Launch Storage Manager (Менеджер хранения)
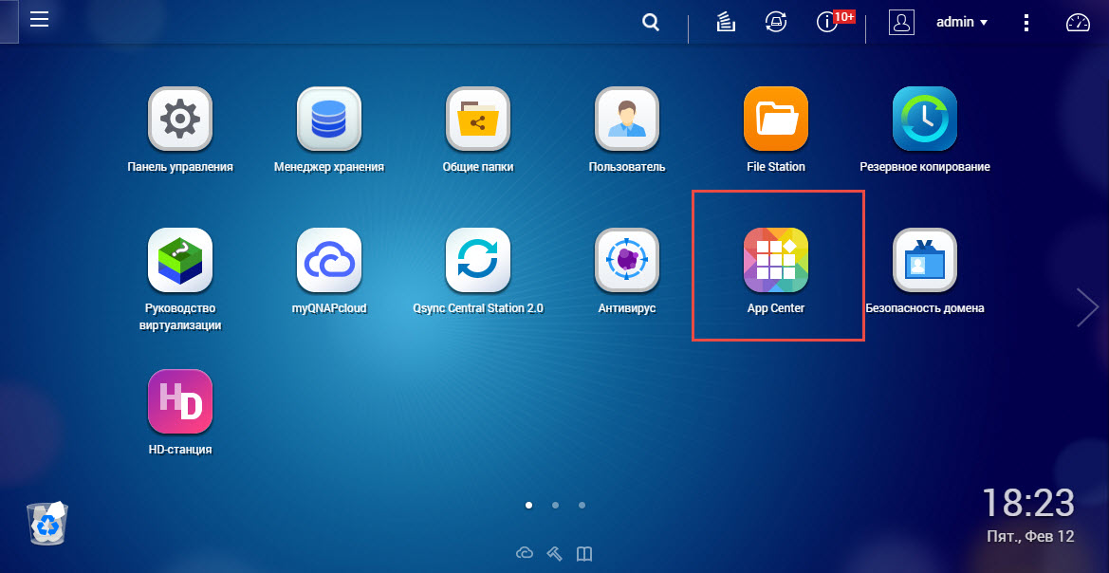 tap(329, 119)
